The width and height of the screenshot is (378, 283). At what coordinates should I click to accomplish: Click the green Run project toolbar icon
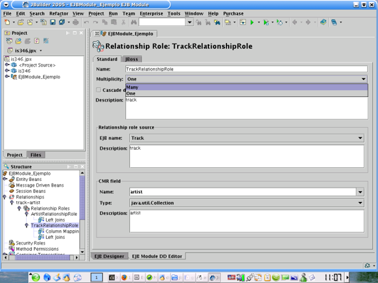(252, 22)
